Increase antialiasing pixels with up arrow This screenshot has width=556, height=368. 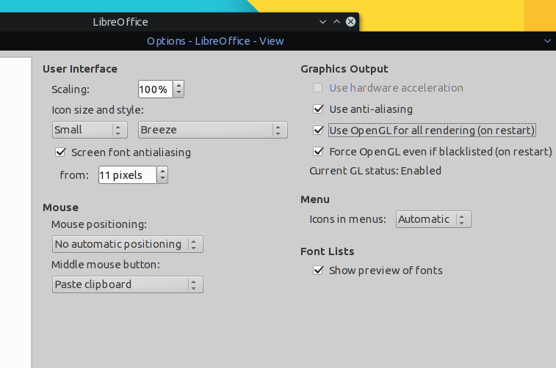(x=162, y=171)
